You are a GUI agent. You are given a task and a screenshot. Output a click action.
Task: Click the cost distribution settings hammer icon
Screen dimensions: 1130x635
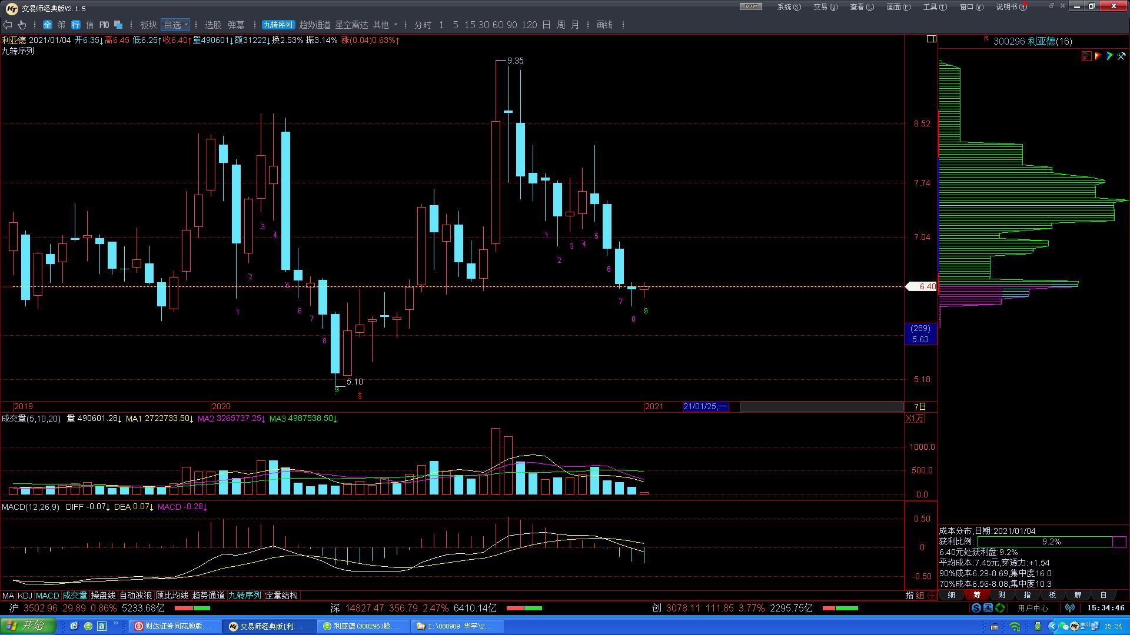coord(1121,56)
